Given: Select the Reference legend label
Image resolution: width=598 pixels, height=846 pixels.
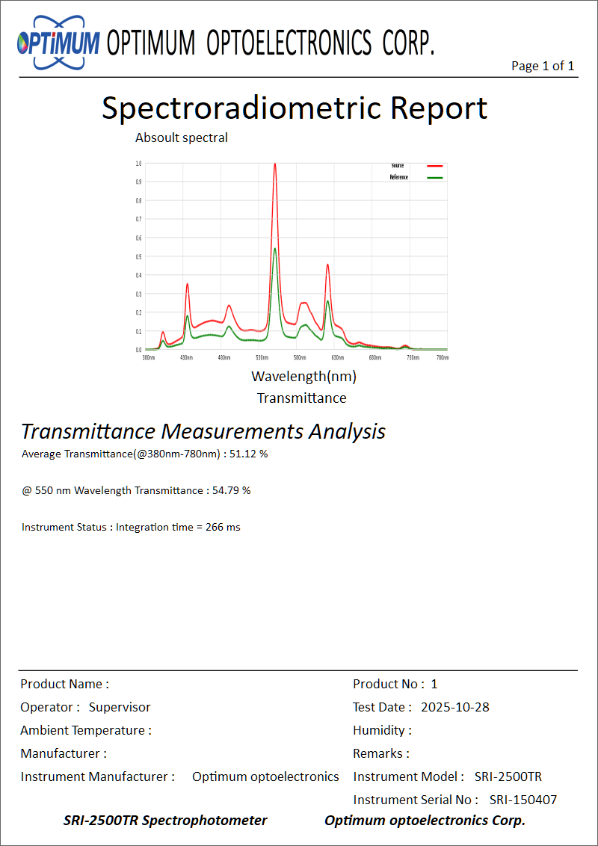Looking at the screenshot, I should (x=399, y=177).
